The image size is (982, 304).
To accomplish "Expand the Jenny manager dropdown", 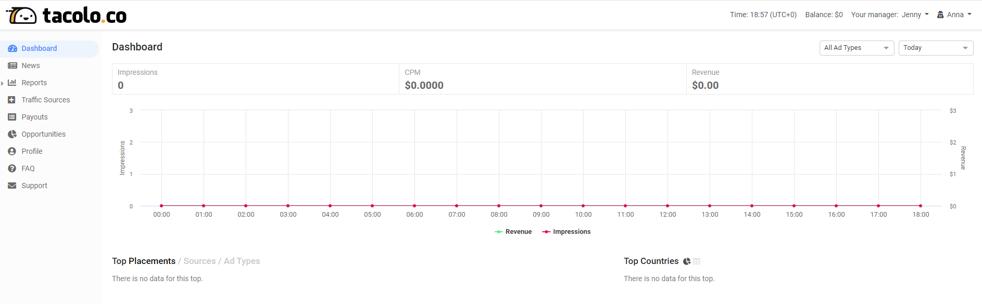I will 915,15.
